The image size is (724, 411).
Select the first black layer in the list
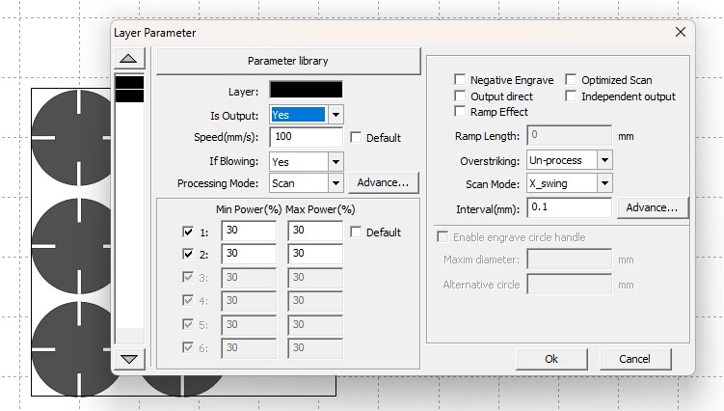tap(129, 83)
